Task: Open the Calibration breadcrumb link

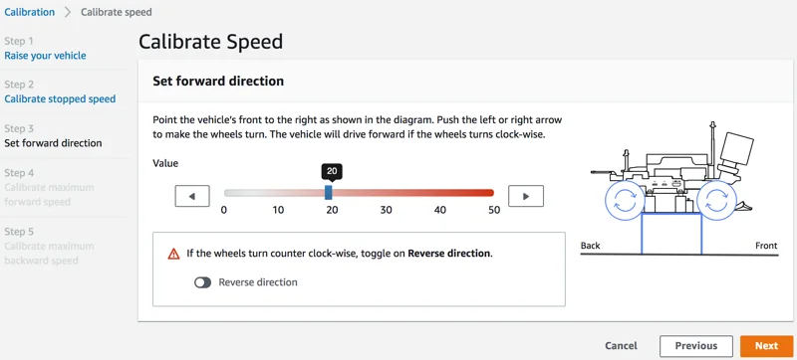Action: pyautogui.click(x=30, y=12)
